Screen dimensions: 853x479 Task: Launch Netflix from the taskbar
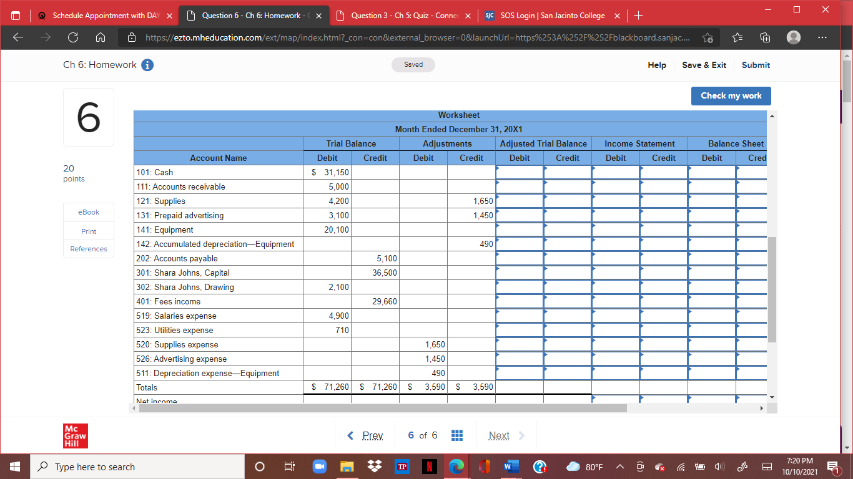pyautogui.click(x=430, y=467)
